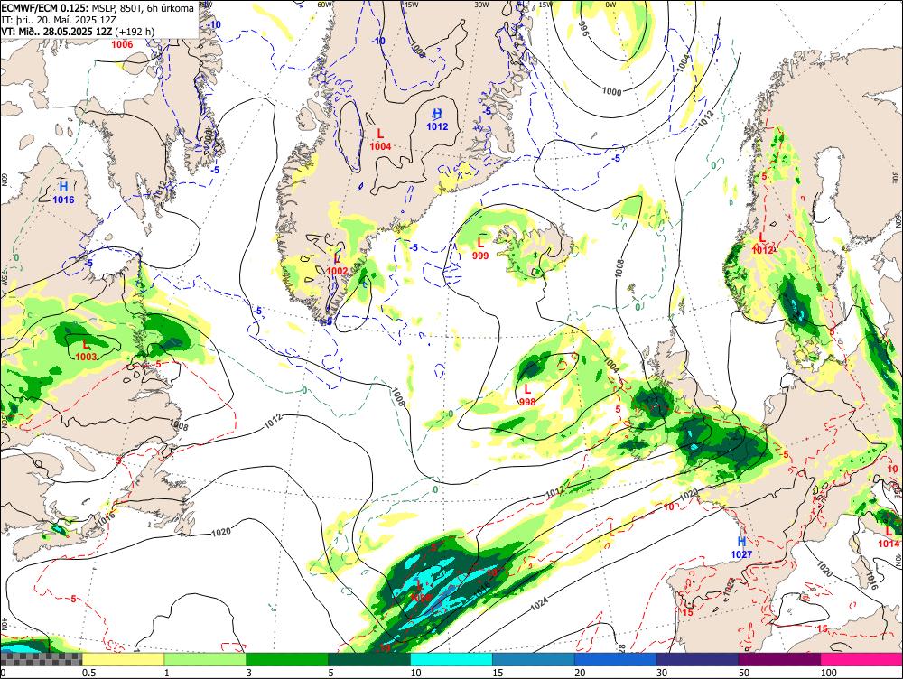
Task: Select the high marker 'H 1012' over Greenland
Action: pos(437,119)
